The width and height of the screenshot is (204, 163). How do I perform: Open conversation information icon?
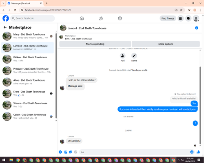click(x=197, y=28)
